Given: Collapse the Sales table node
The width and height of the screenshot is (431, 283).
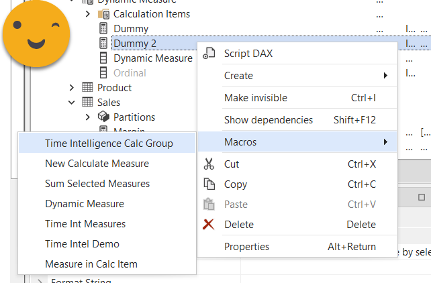Looking at the screenshot, I should (72, 103).
